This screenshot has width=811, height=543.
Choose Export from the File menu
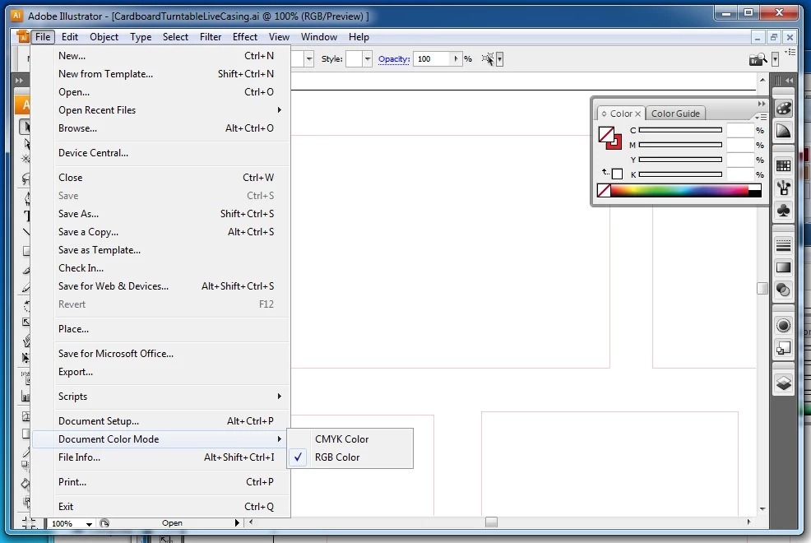coord(160,372)
